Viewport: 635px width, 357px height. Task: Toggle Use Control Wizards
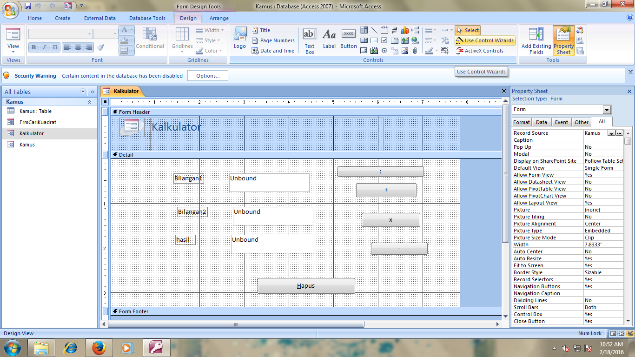[485, 40]
